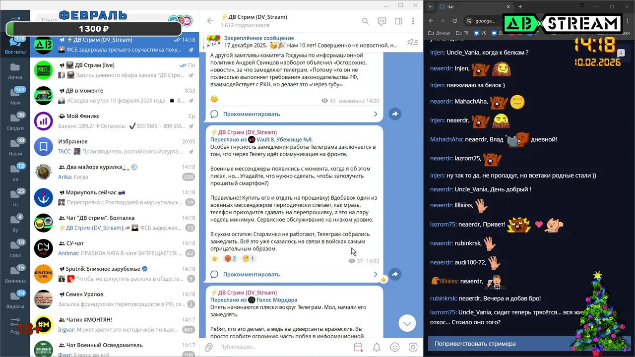Jump to bottom with the down-chevron button
The image size is (635, 357).
coord(407,323)
